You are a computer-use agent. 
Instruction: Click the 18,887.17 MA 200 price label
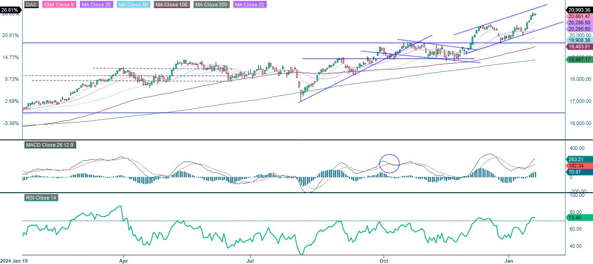tap(579, 60)
